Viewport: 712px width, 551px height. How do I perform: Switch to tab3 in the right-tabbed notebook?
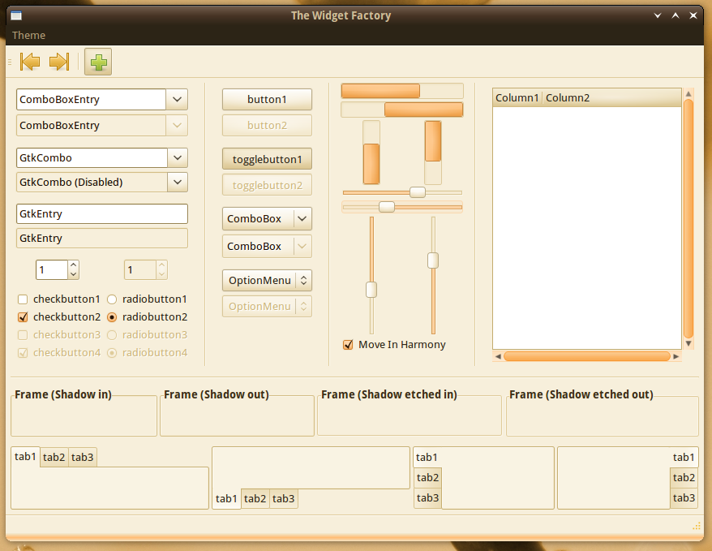pos(684,498)
